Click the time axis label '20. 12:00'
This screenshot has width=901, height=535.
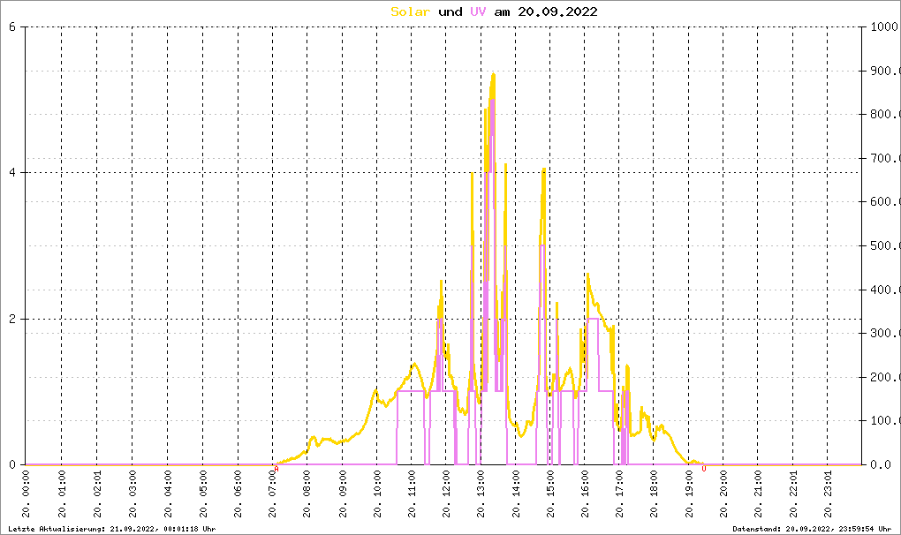(x=446, y=494)
